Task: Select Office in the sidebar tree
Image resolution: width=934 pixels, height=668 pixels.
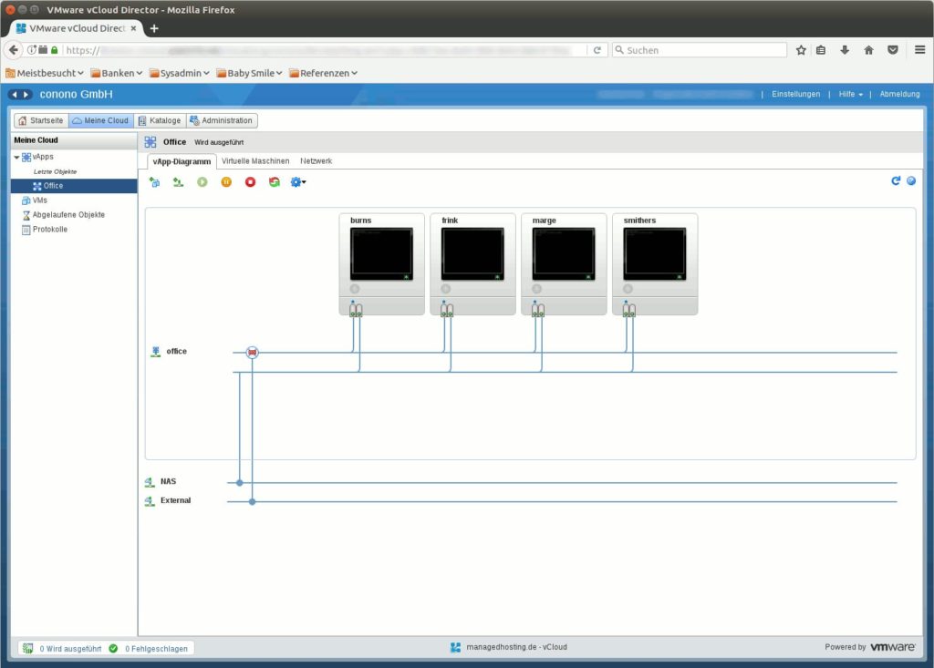Action: (x=74, y=186)
